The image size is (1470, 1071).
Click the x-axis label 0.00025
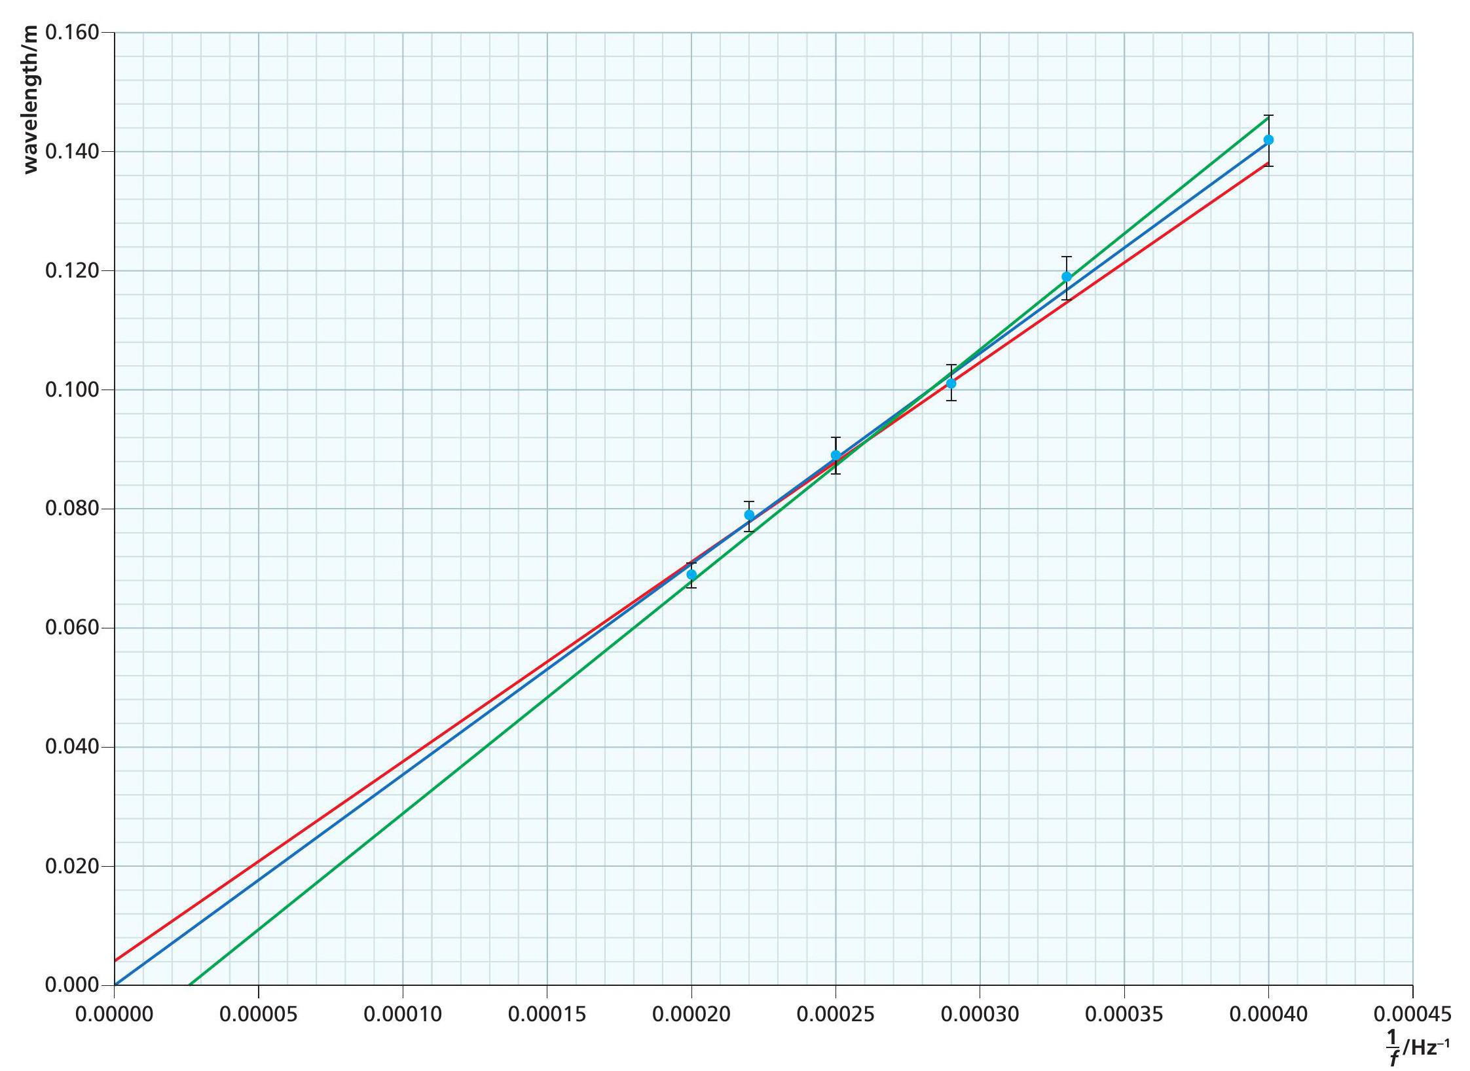coord(836,1015)
